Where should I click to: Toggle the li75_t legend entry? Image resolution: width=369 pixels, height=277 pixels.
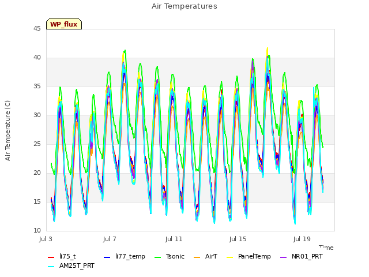62,256
